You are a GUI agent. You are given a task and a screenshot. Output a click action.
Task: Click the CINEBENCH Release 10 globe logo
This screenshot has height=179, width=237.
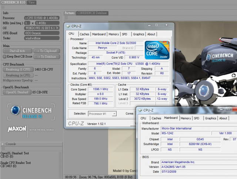pyautogui.click(x=15, y=110)
